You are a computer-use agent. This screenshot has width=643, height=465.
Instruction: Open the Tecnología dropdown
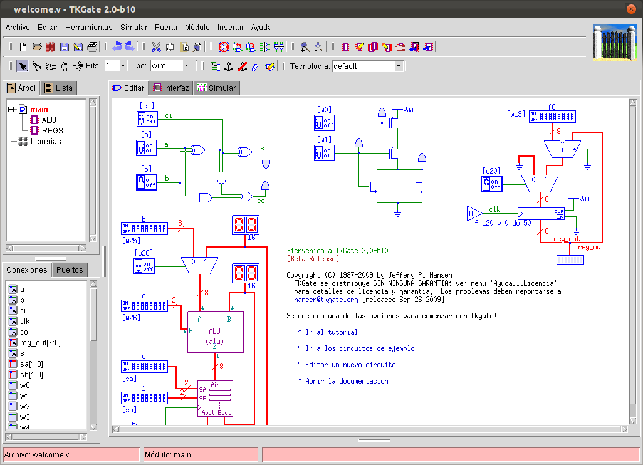click(399, 66)
